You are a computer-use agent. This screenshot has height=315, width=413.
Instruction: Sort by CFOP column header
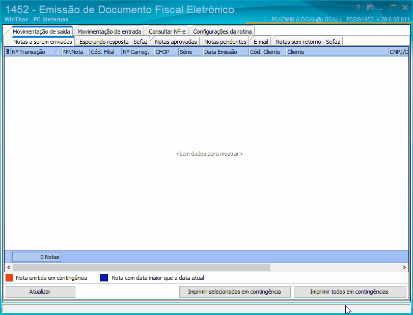click(167, 52)
